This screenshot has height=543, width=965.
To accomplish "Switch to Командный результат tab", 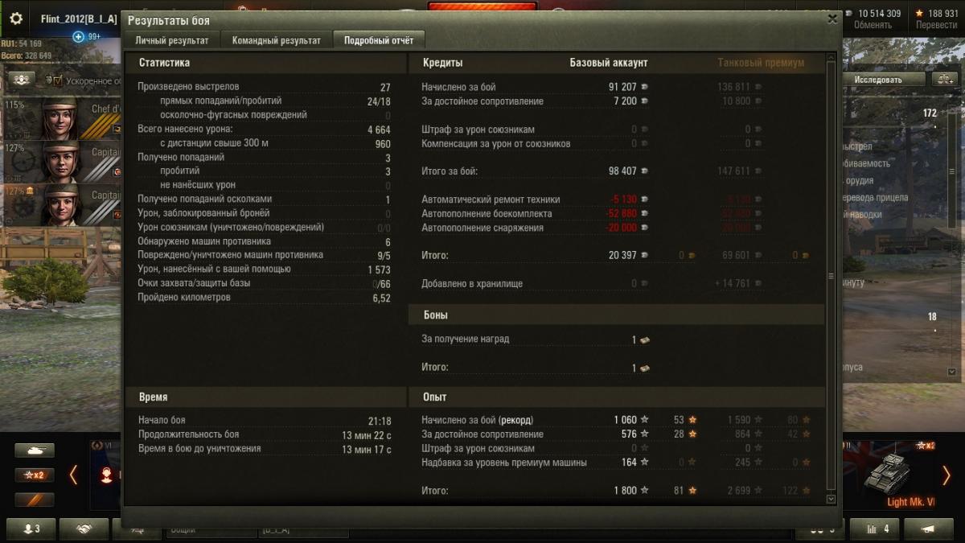I will click(x=277, y=40).
